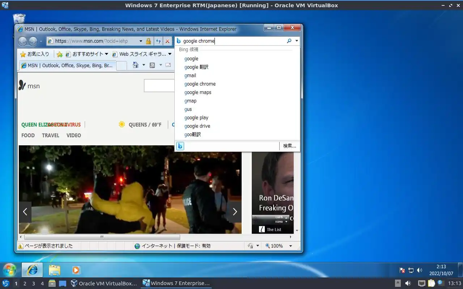
Task: Select the MSN browser tab
Action: click(67, 65)
